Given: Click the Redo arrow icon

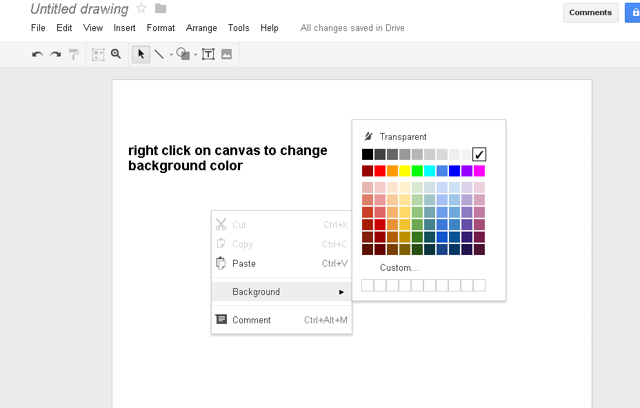Looking at the screenshot, I should [x=55, y=54].
